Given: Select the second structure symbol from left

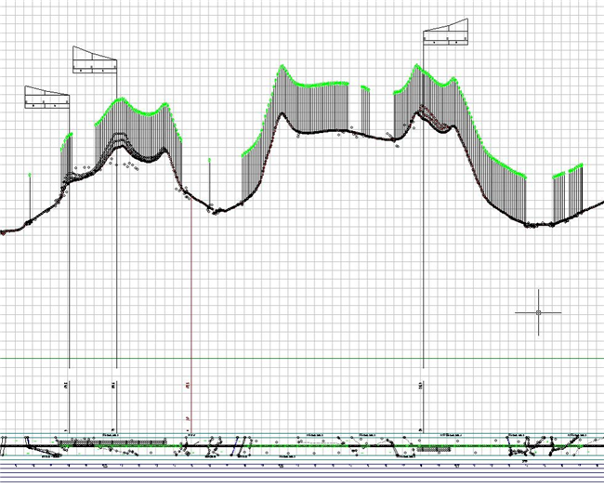Looking at the screenshot, I should pyautogui.click(x=95, y=60).
